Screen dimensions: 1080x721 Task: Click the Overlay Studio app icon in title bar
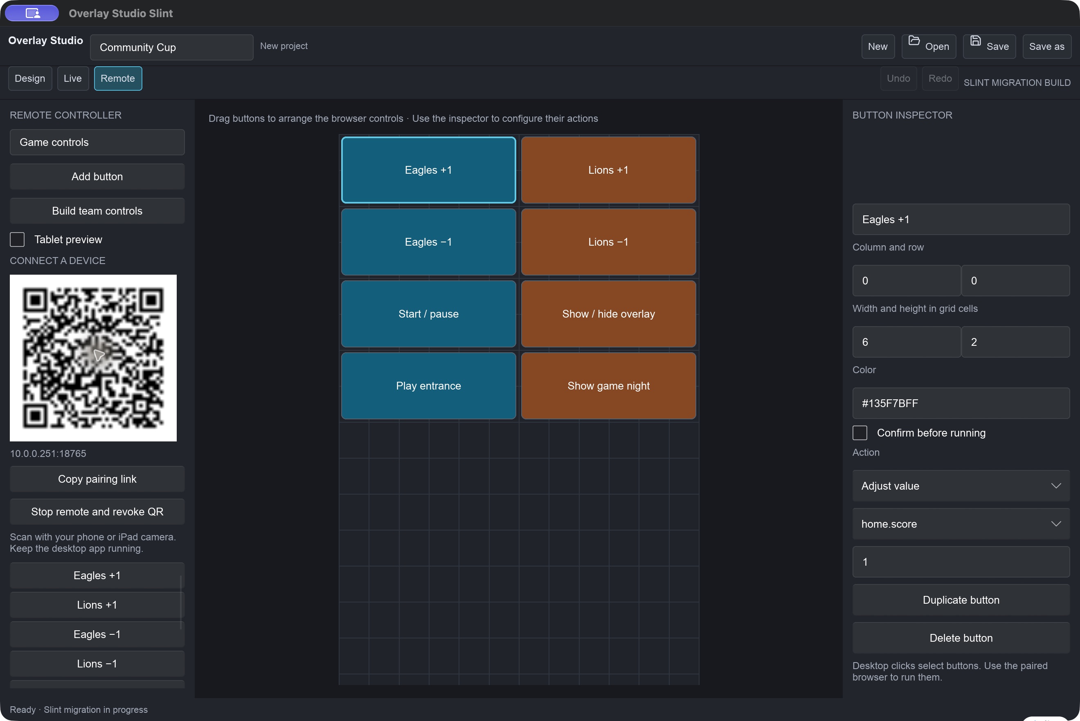(x=32, y=13)
